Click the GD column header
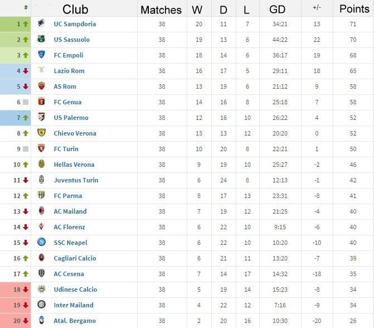Viewport: 374px width, 328px height. [277, 9]
